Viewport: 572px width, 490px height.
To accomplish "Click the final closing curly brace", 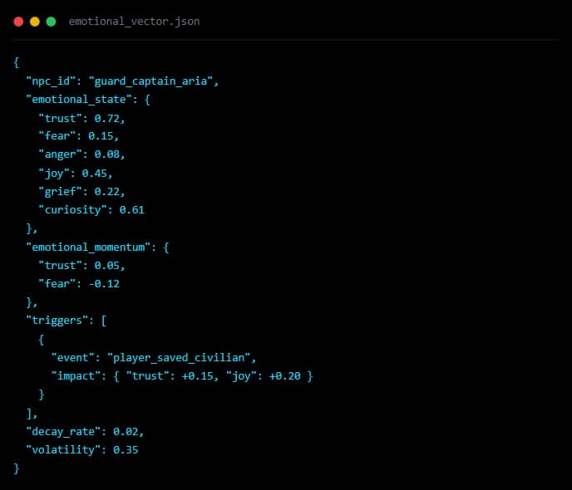I will pos(17,468).
